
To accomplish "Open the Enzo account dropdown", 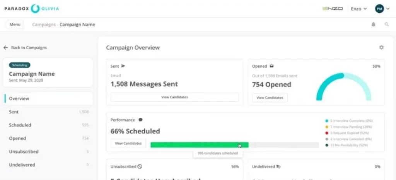I will 358,9.
